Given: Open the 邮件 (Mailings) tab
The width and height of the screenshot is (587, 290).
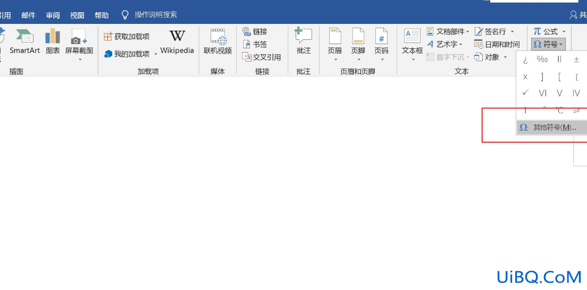Looking at the screenshot, I should pyautogui.click(x=29, y=15).
